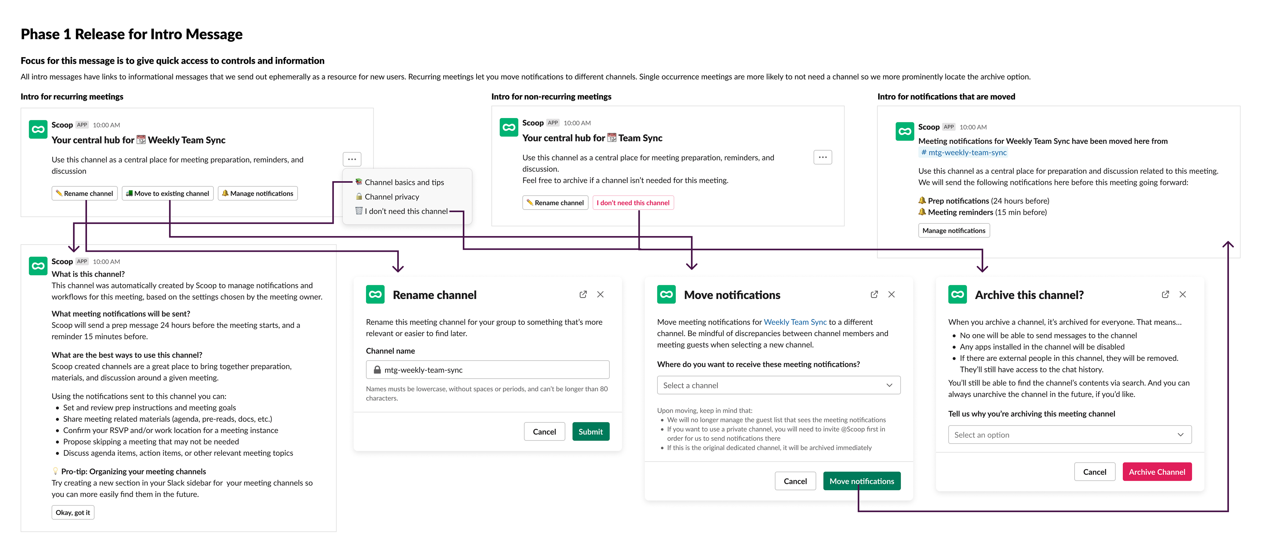Click the Scoop logo in Rename channel dialog

pos(375,295)
